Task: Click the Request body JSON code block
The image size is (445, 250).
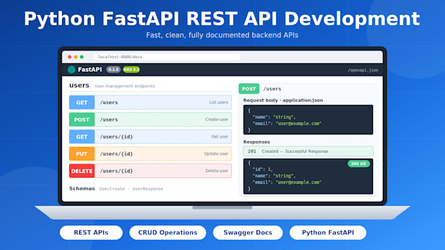Action: coord(308,119)
